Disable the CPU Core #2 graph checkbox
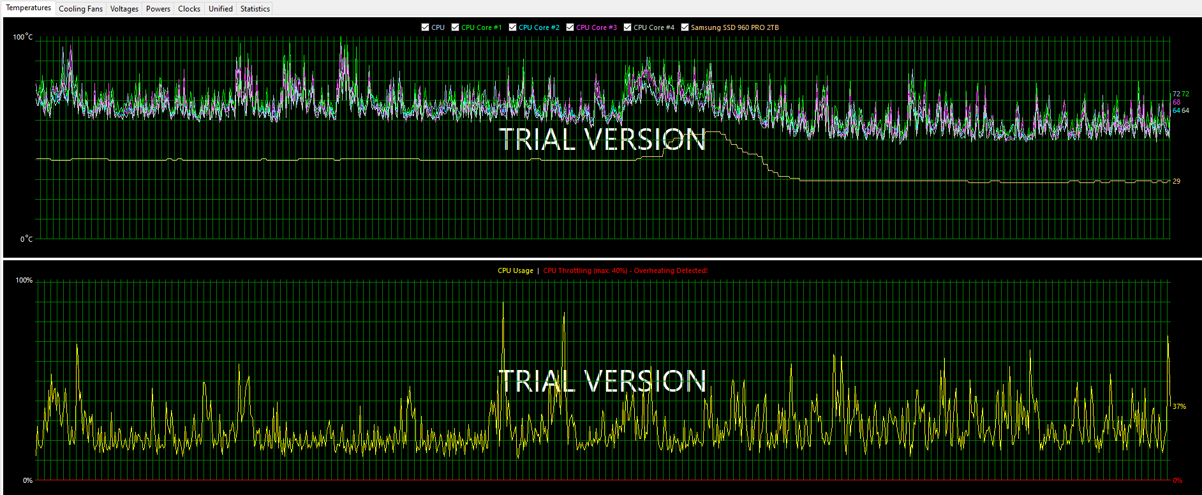The height and width of the screenshot is (495, 1202). click(x=512, y=27)
